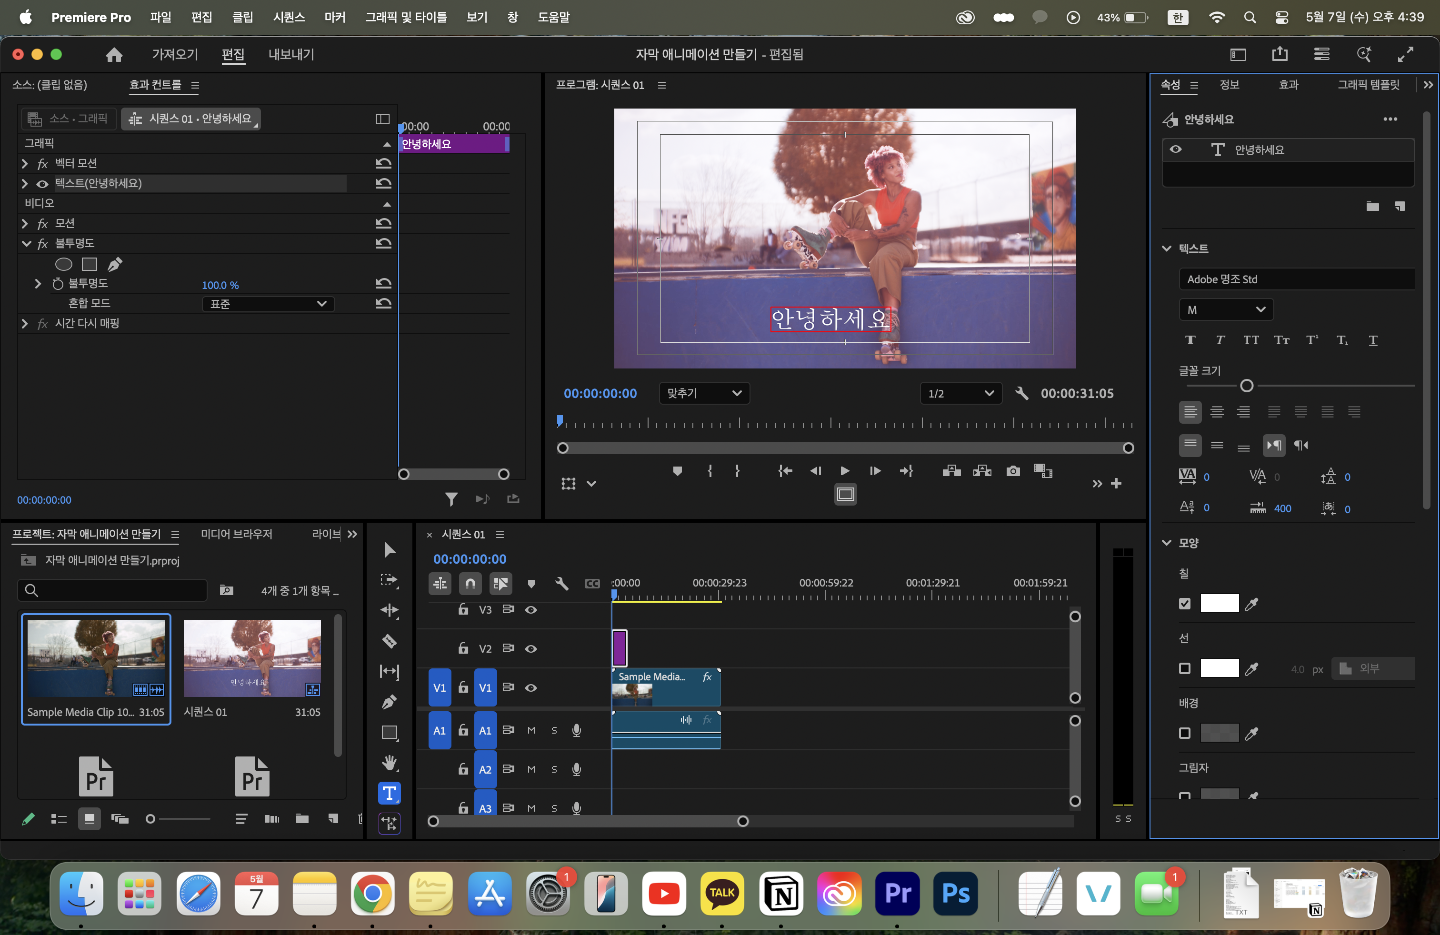Step forward one frame
The image size is (1440, 935).
coord(875,470)
